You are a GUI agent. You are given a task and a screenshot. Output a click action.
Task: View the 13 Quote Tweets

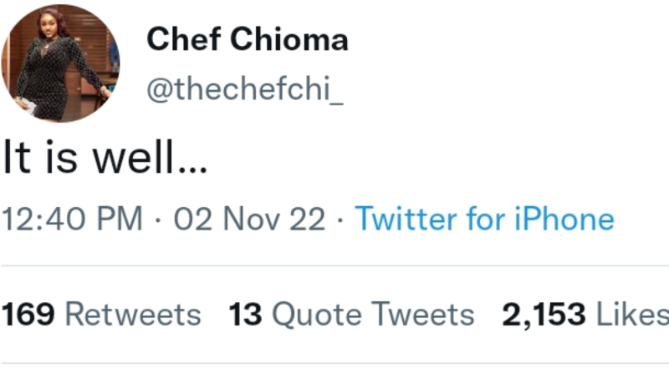(x=351, y=315)
